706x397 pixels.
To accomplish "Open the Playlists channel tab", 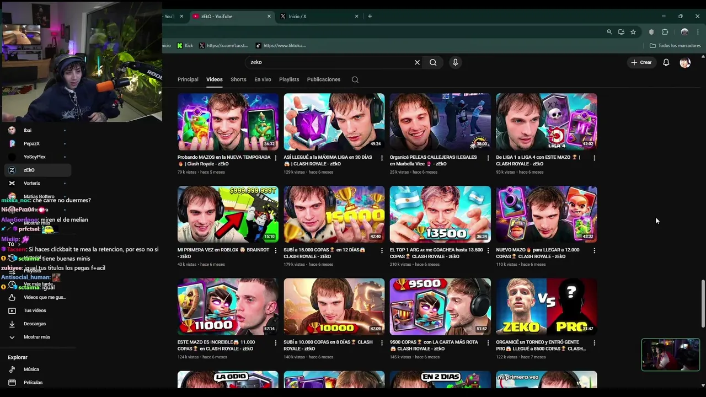I will click(289, 79).
